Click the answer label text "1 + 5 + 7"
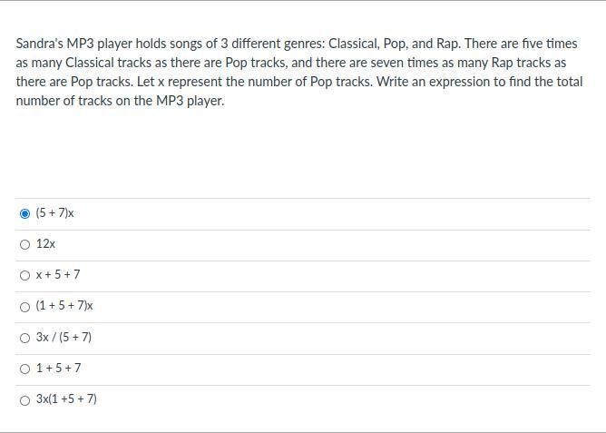Image resolution: width=606 pixels, height=433 pixels. (x=58, y=369)
